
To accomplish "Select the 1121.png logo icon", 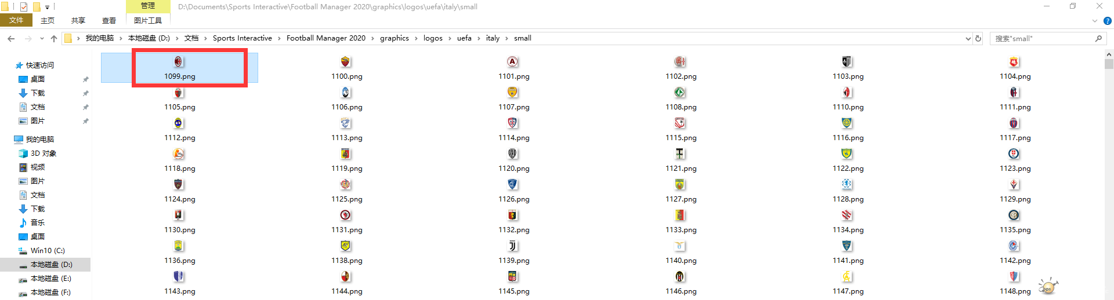I will point(680,153).
